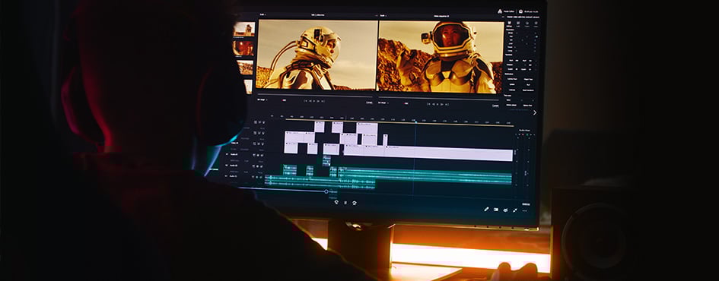719x281 pixels.
Task: Click play in the right viewer's transport controls
Action: (438, 104)
